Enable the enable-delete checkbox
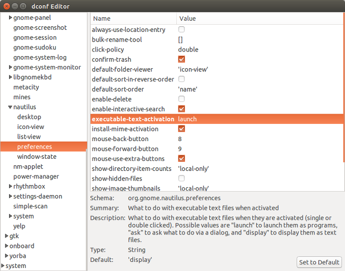This screenshot has width=345, height=271. [x=181, y=99]
